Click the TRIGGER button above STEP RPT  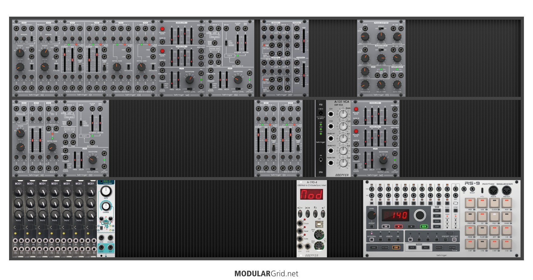450,233
